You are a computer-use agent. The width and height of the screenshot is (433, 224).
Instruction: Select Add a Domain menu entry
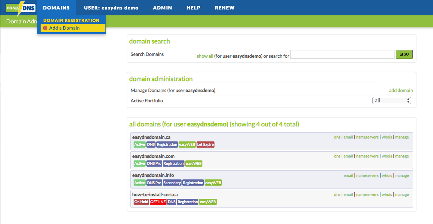coord(73,28)
